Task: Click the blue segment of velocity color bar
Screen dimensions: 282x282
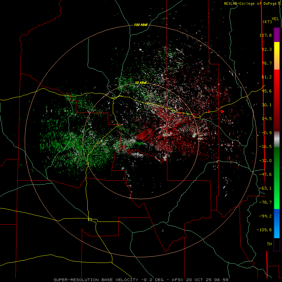Action: pyautogui.click(x=277, y=223)
